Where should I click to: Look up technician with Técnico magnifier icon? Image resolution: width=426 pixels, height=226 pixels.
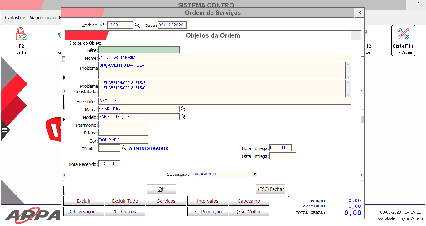tap(124, 148)
